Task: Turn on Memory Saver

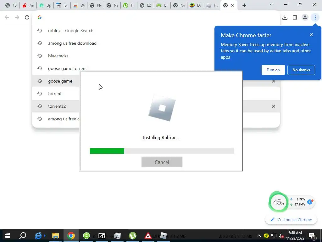Action: pyautogui.click(x=273, y=70)
